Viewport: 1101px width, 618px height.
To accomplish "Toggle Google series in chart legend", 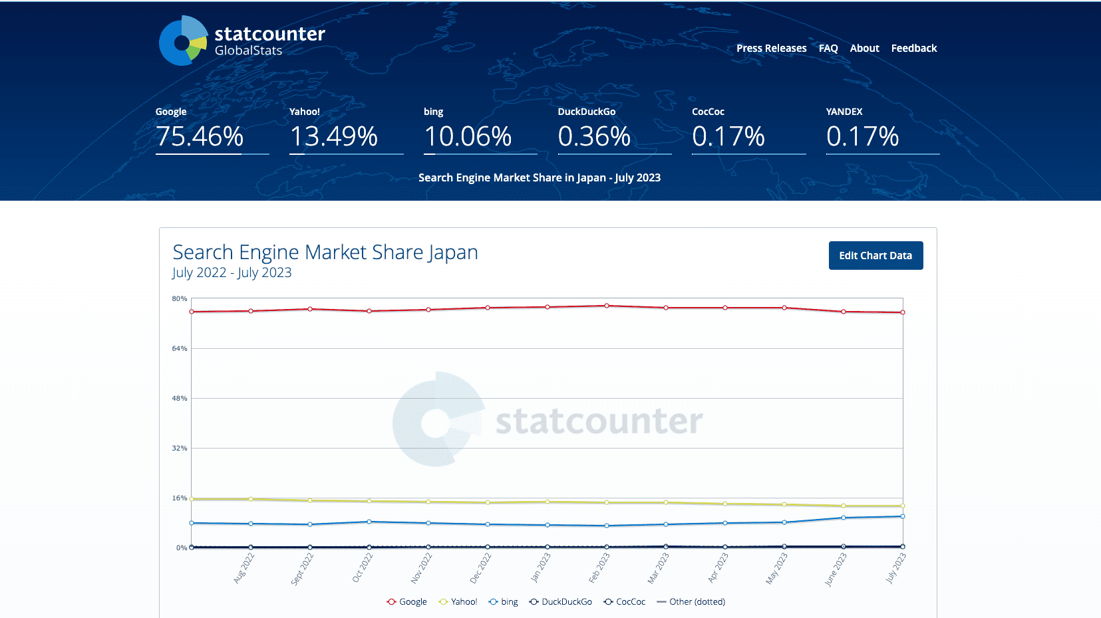I will click(x=407, y=602).
